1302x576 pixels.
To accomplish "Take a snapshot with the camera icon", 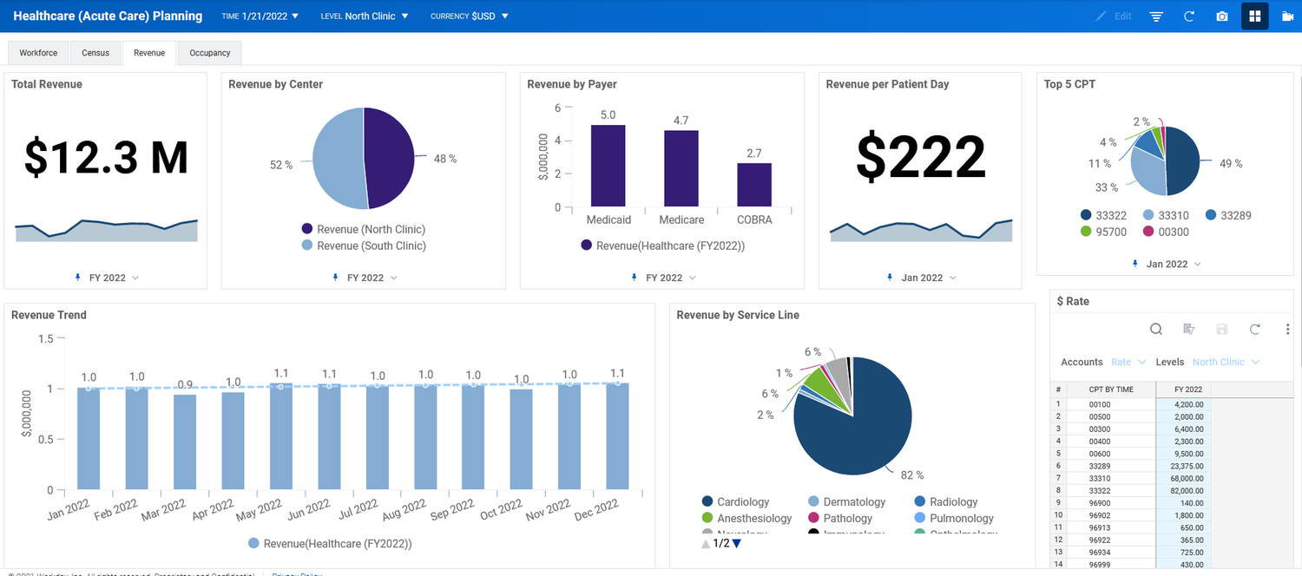I will tap(1221, 16).
